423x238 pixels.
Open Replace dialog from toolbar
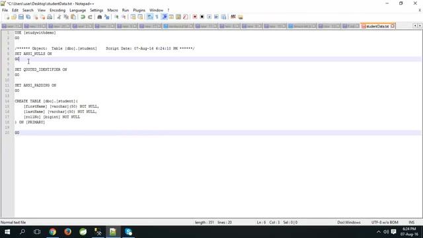107,17
